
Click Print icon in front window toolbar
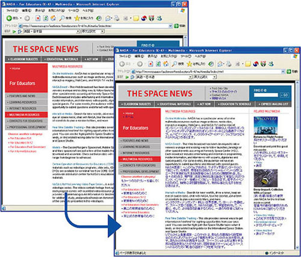click(229, 64)
